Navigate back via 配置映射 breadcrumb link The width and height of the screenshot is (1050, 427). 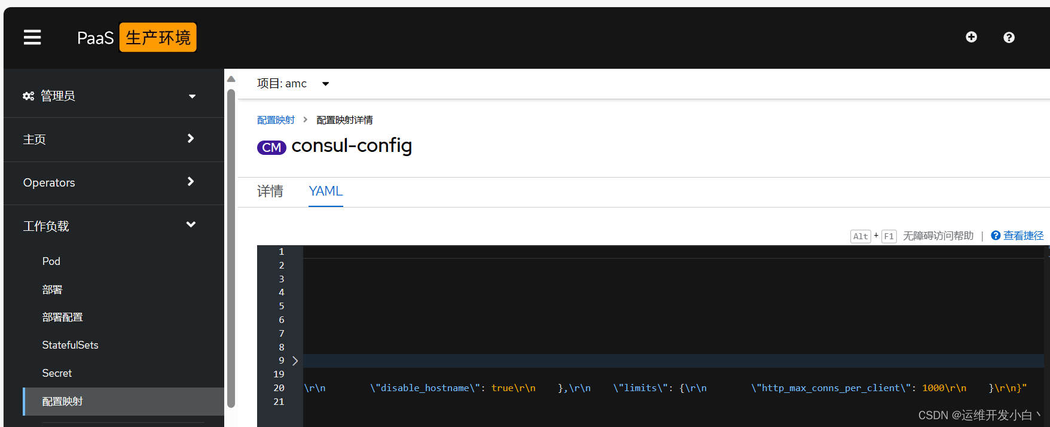(x=275, y=119)
